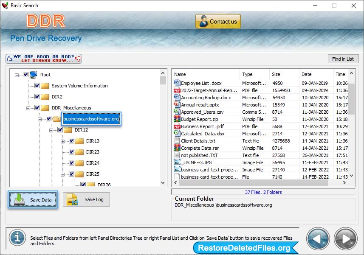Click the blue information icon
The height and width of the screenshot is (255, 364).
pos(17,238)
